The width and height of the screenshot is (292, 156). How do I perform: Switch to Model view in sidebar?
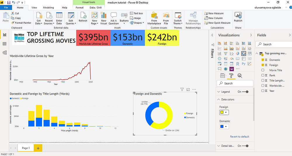(5, 53)
